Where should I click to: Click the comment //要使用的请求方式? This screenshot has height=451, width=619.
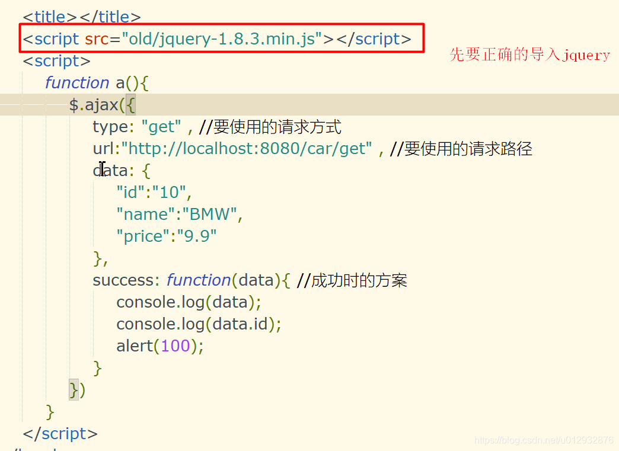(x=270, y=127)
